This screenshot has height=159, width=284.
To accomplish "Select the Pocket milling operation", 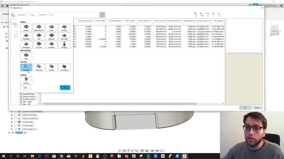I will tap(26, 27).
